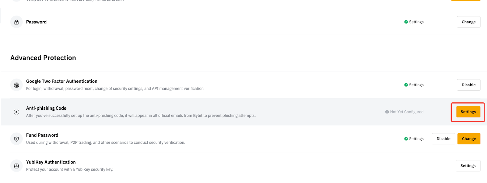Open Anti-phishing Code Settings button
Viewport: 487px width, 183px height.
pyautogui.click(x=468, y=112)
